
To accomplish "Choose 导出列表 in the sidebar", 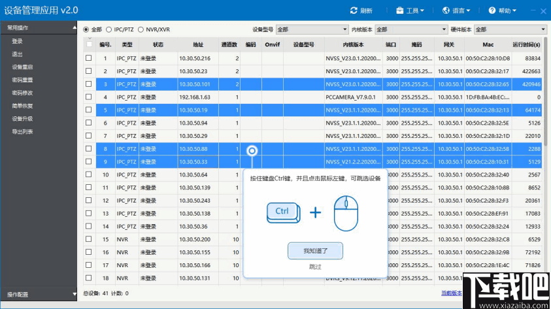I will [x=22, y=132].
